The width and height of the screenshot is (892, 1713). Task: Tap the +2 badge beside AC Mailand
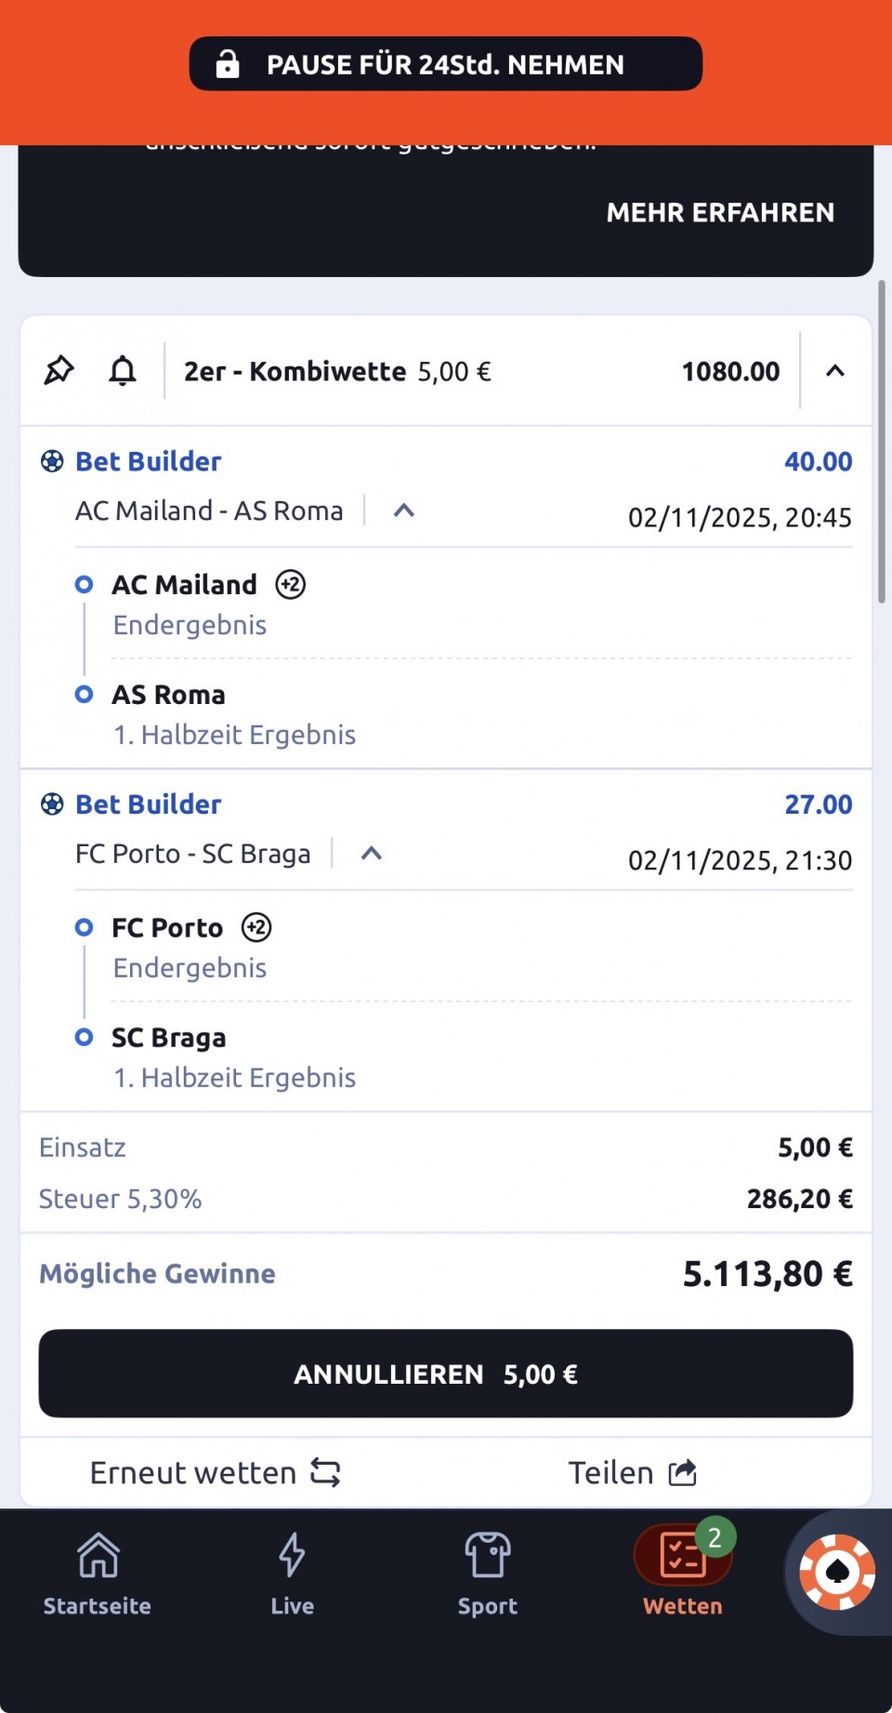tap(291, 585)
